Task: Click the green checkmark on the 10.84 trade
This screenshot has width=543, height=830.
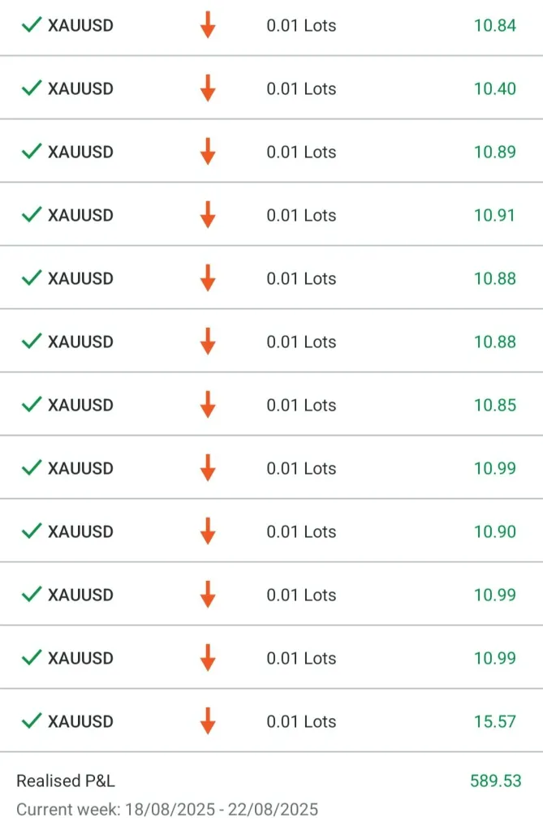Action: click(32, 25)
